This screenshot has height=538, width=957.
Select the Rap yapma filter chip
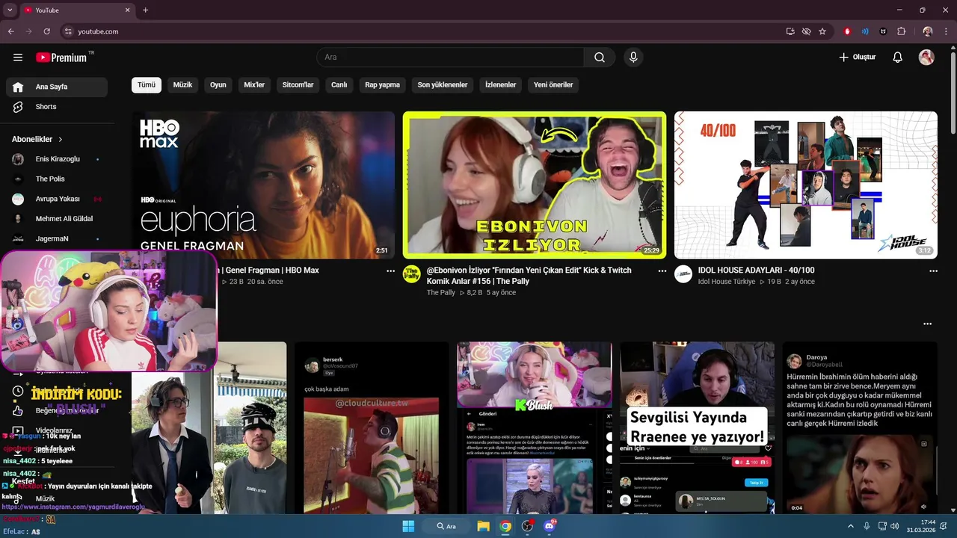382,85
